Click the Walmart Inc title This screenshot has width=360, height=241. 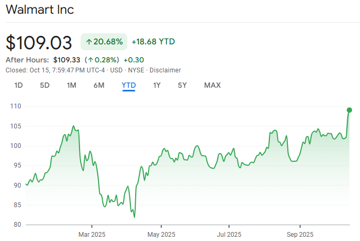40,10
